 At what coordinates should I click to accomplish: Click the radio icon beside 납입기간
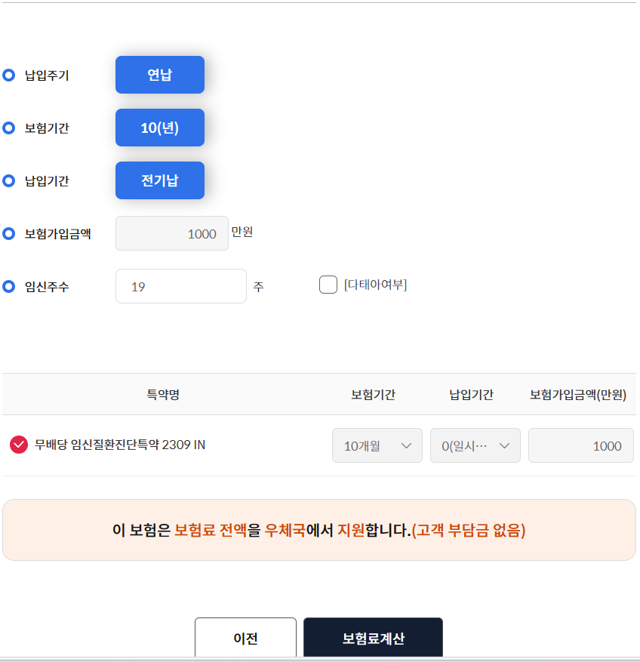click(x=8, y=180)
